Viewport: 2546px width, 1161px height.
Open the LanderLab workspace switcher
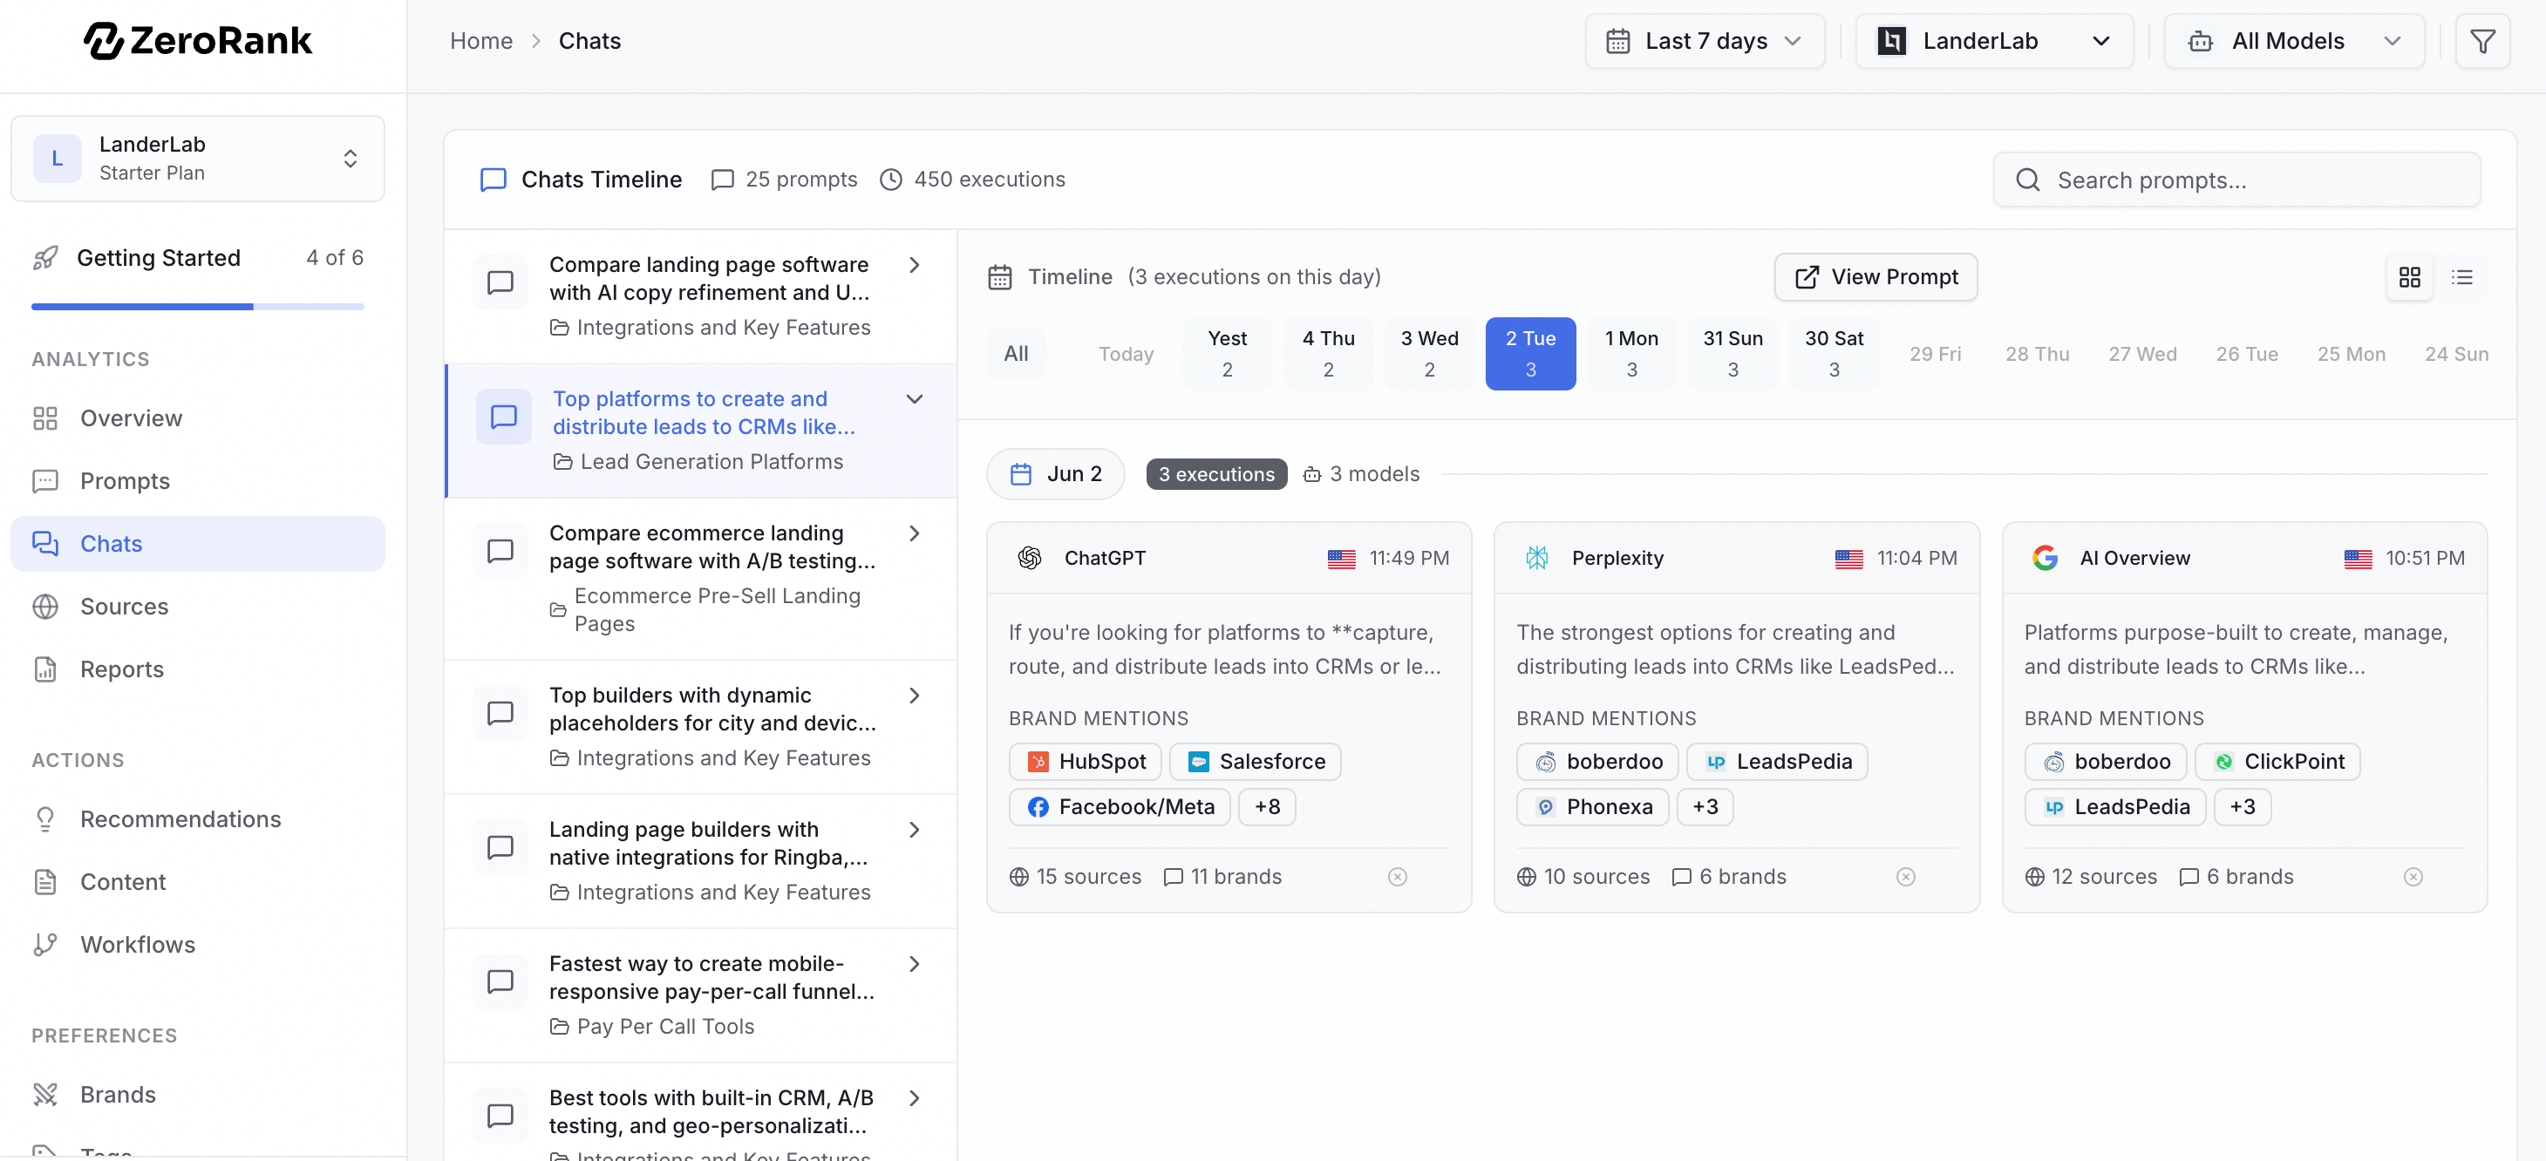pyautogui.click(x=198, y=158)
